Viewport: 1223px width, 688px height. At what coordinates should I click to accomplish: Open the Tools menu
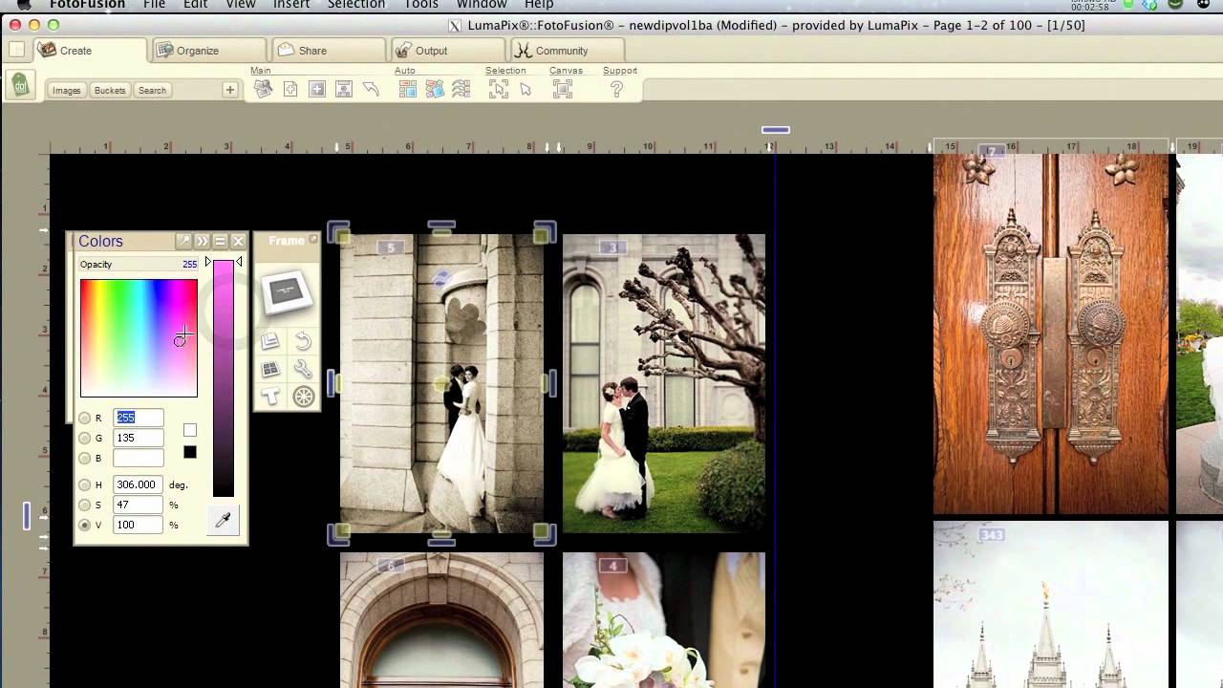(421, 5)
